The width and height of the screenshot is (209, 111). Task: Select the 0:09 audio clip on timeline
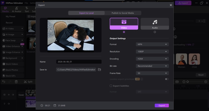[31, 103]
